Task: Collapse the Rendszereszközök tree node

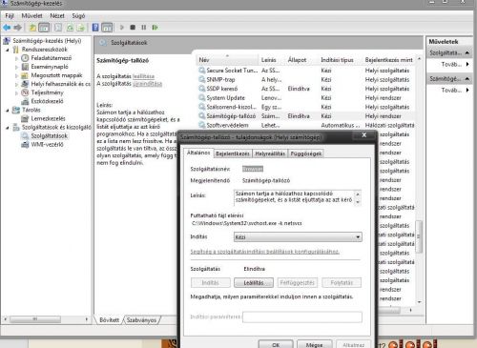Action: click(8, 50)
